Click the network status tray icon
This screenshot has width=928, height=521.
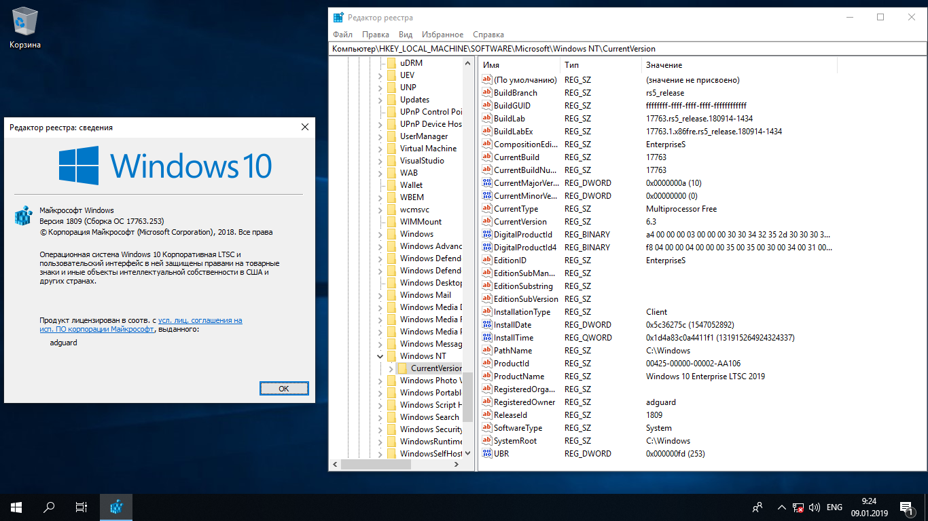coord(800,507)
